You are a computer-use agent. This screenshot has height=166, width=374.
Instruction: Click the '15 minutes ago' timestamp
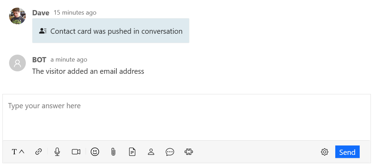(75, 13)
